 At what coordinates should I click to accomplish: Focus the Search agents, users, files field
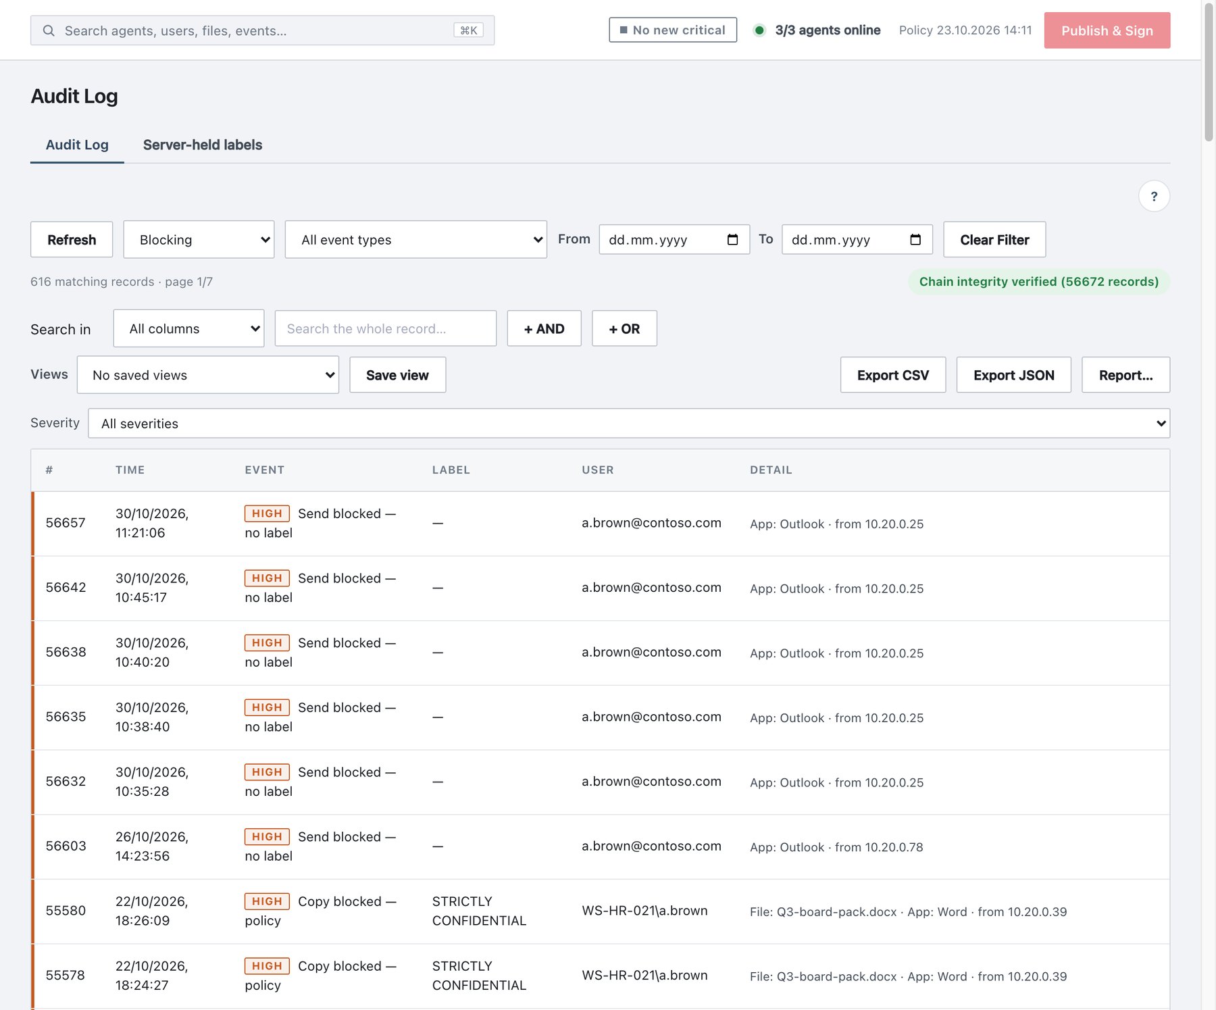point(262,30)
